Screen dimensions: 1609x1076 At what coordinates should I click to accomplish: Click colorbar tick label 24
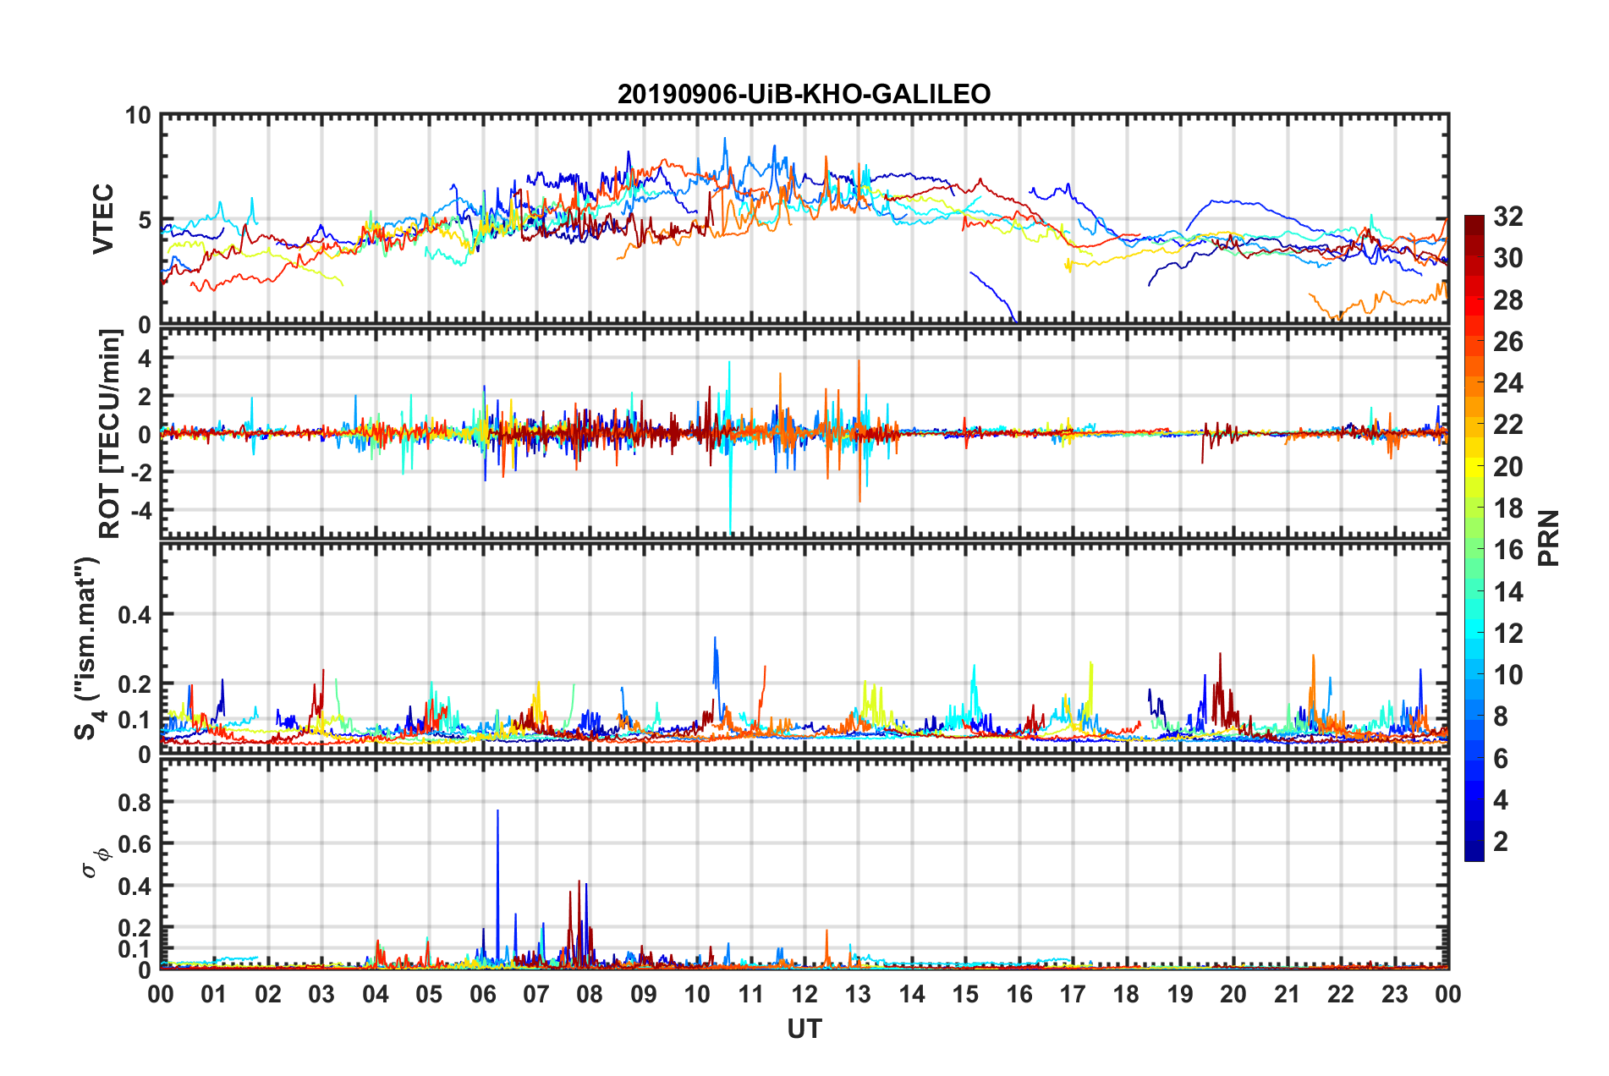1507,383
